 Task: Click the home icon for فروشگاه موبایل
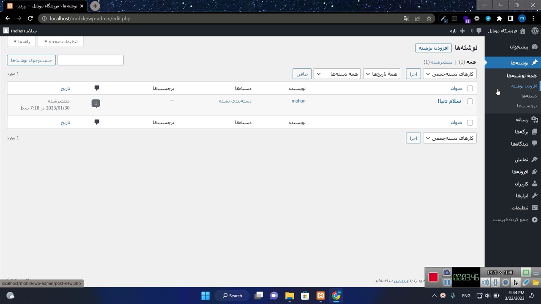pyautogui.click(x=523, y=31)
